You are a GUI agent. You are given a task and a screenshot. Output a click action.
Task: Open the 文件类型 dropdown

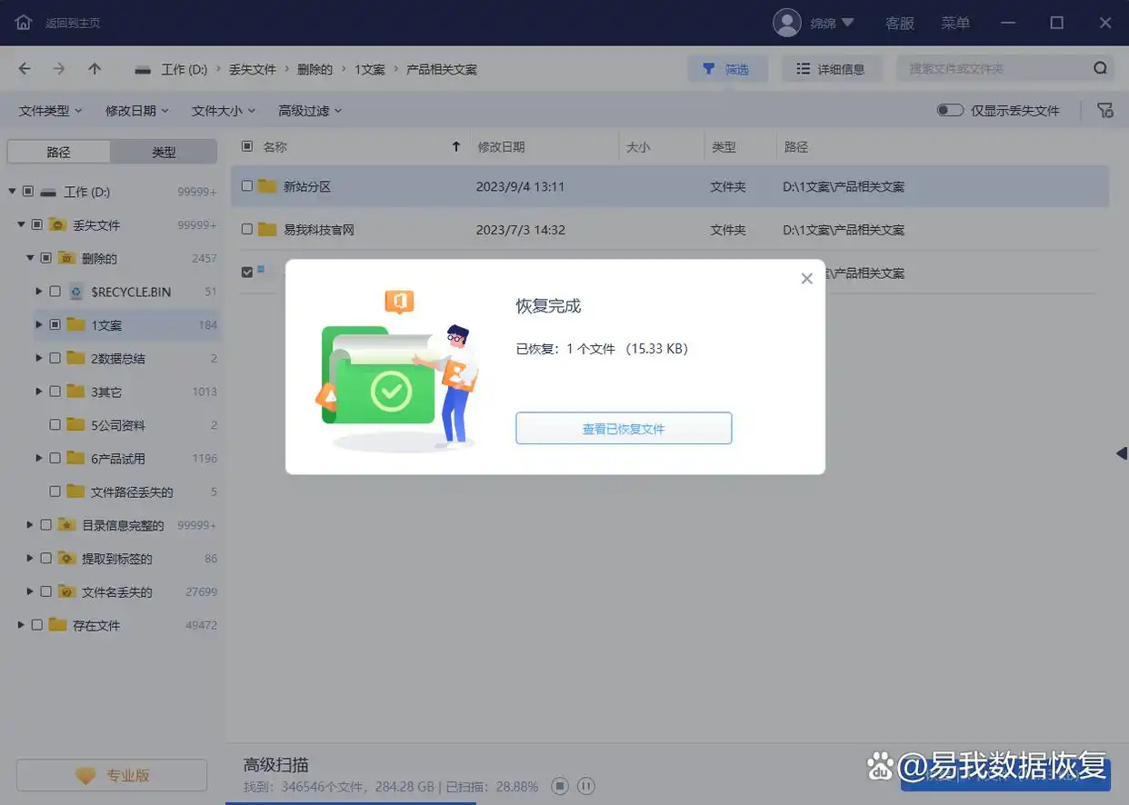click(47, 110)
